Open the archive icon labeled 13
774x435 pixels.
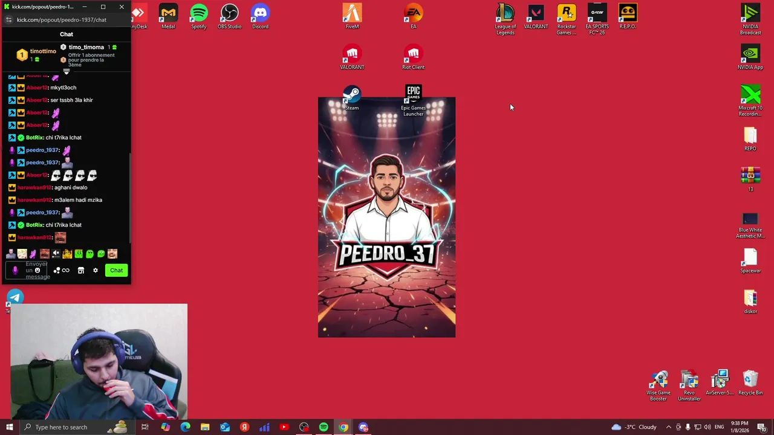(750, 179)
